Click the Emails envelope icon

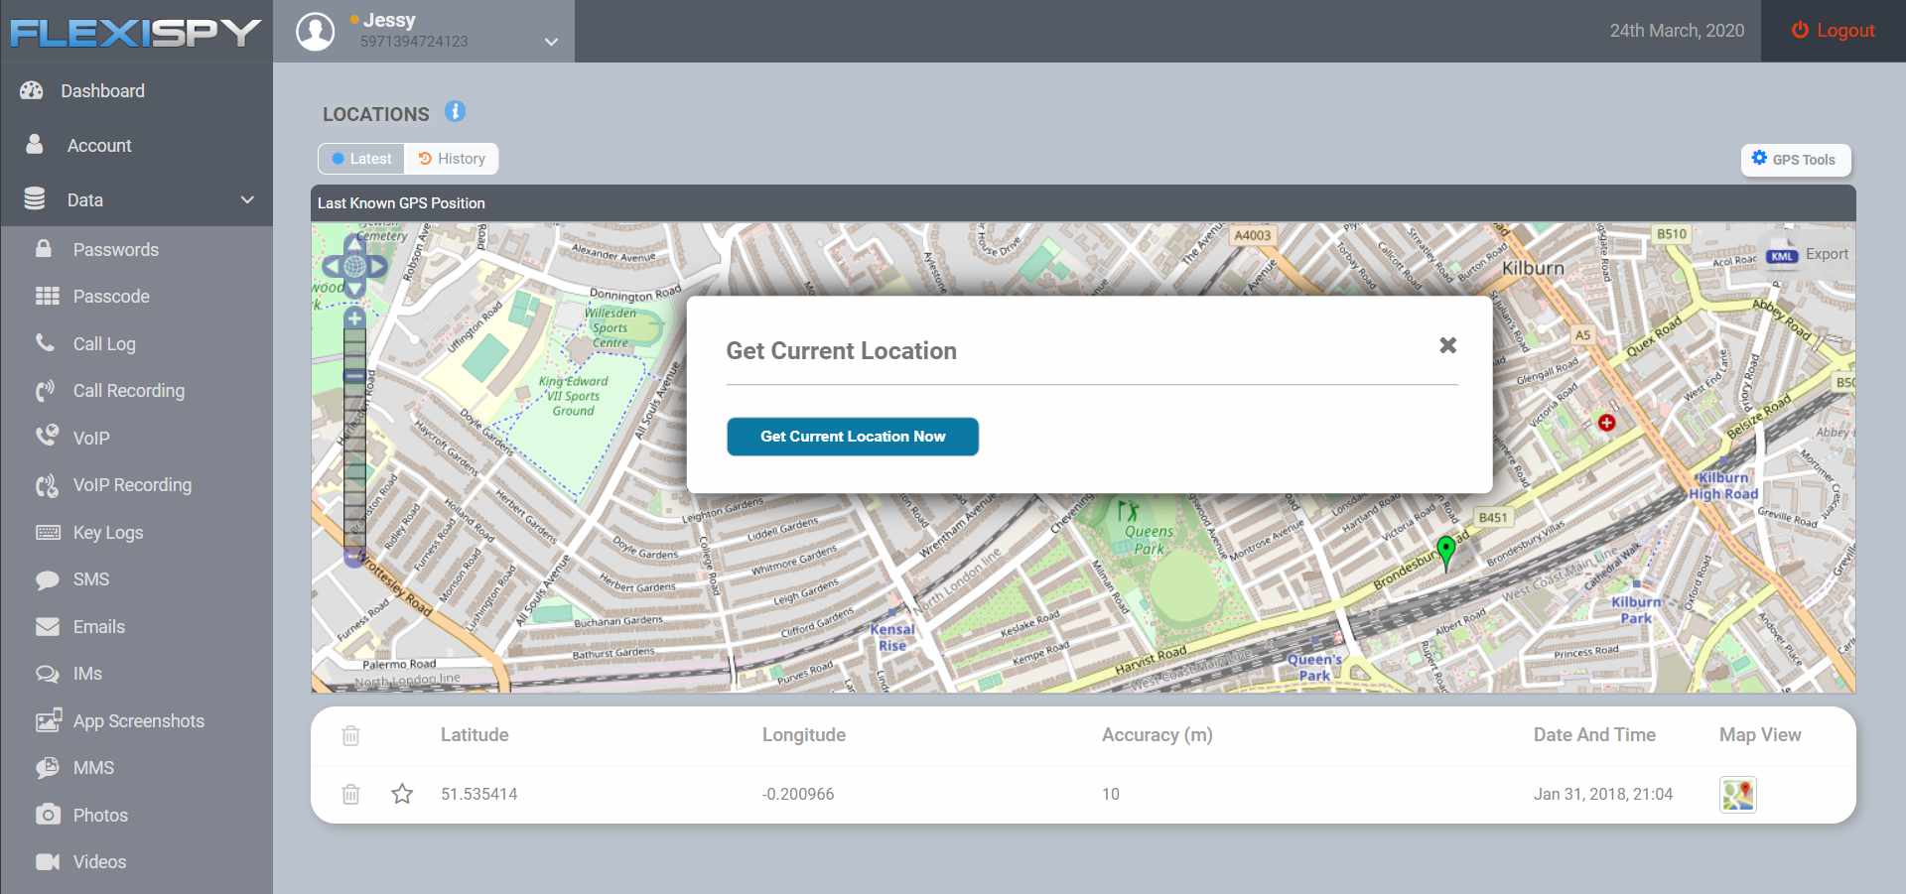coord(48,627)
